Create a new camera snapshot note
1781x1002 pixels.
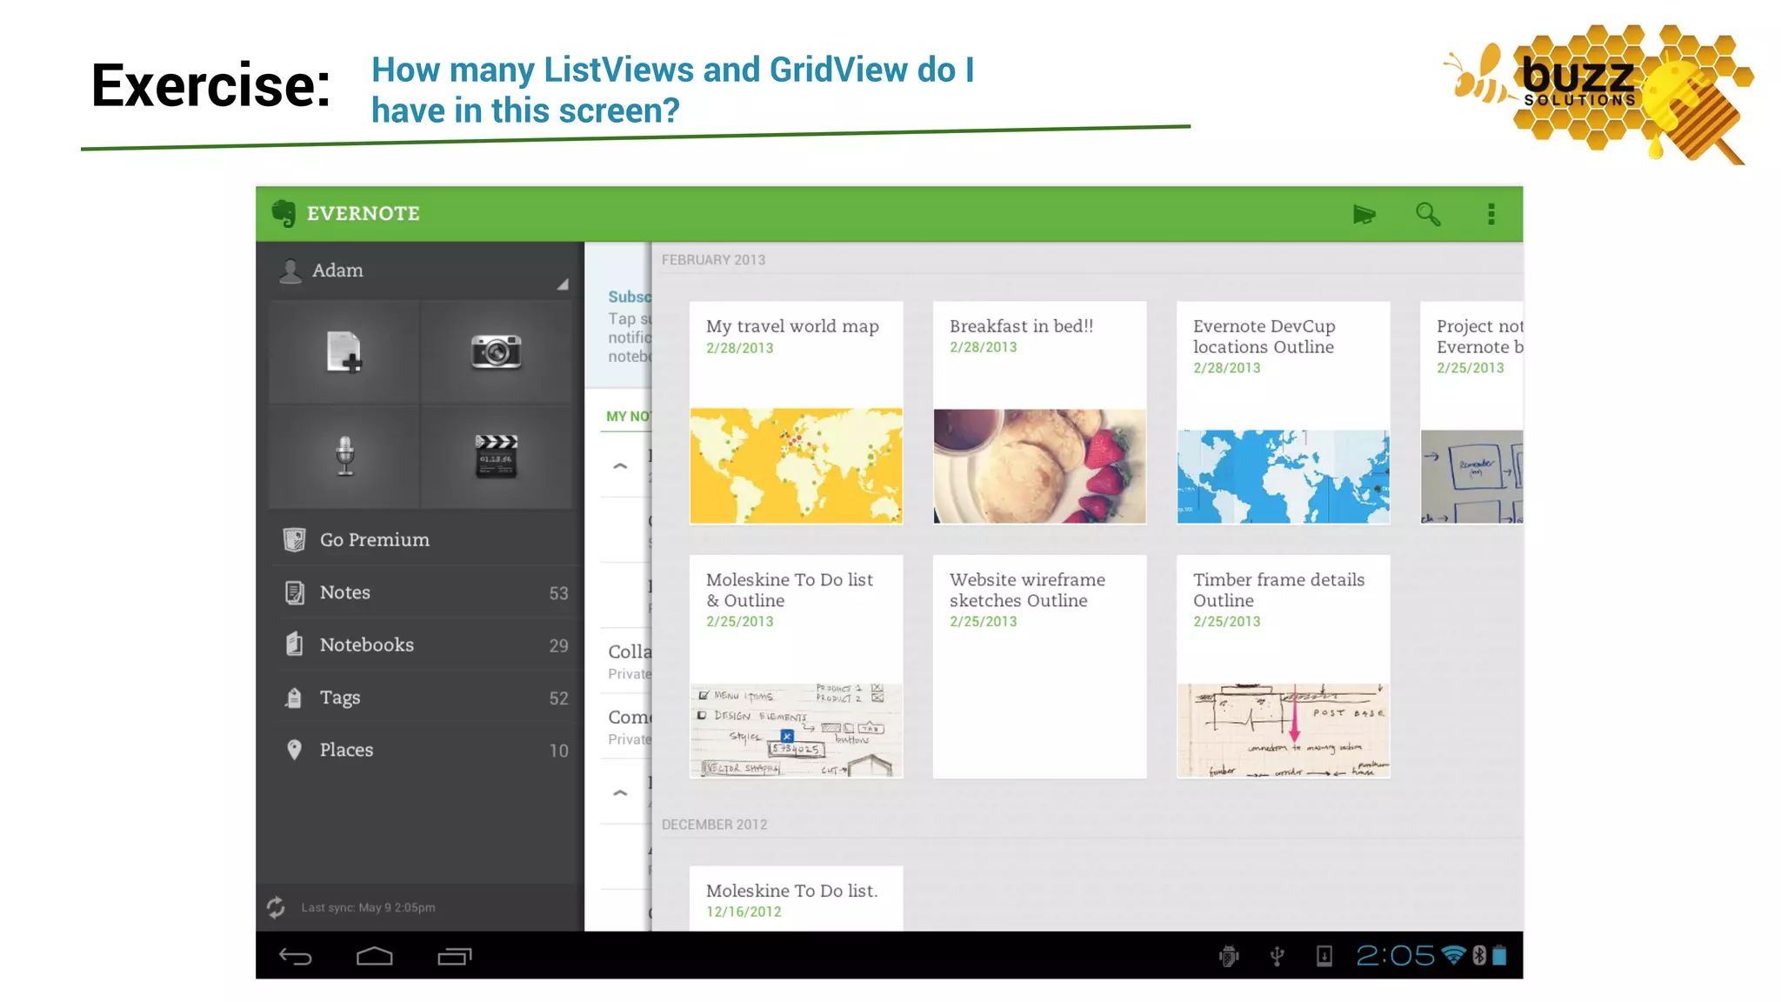click(497, 352)
